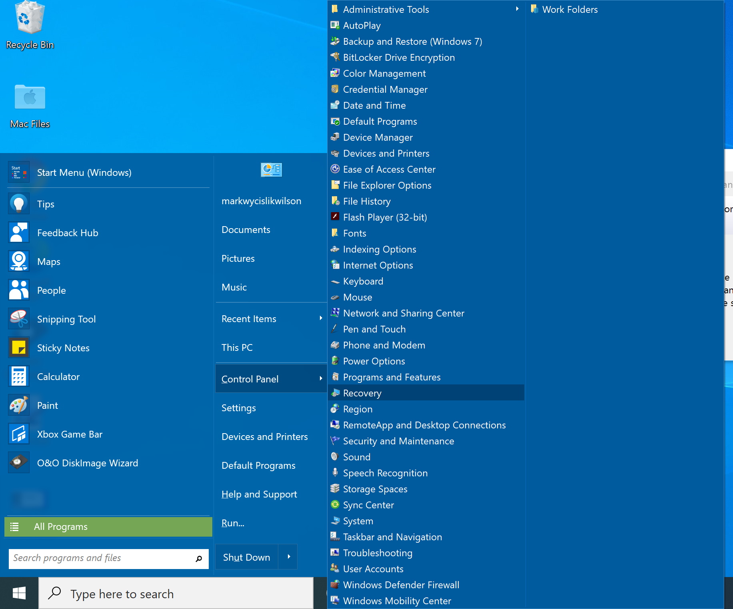Launch Paint

47,405
